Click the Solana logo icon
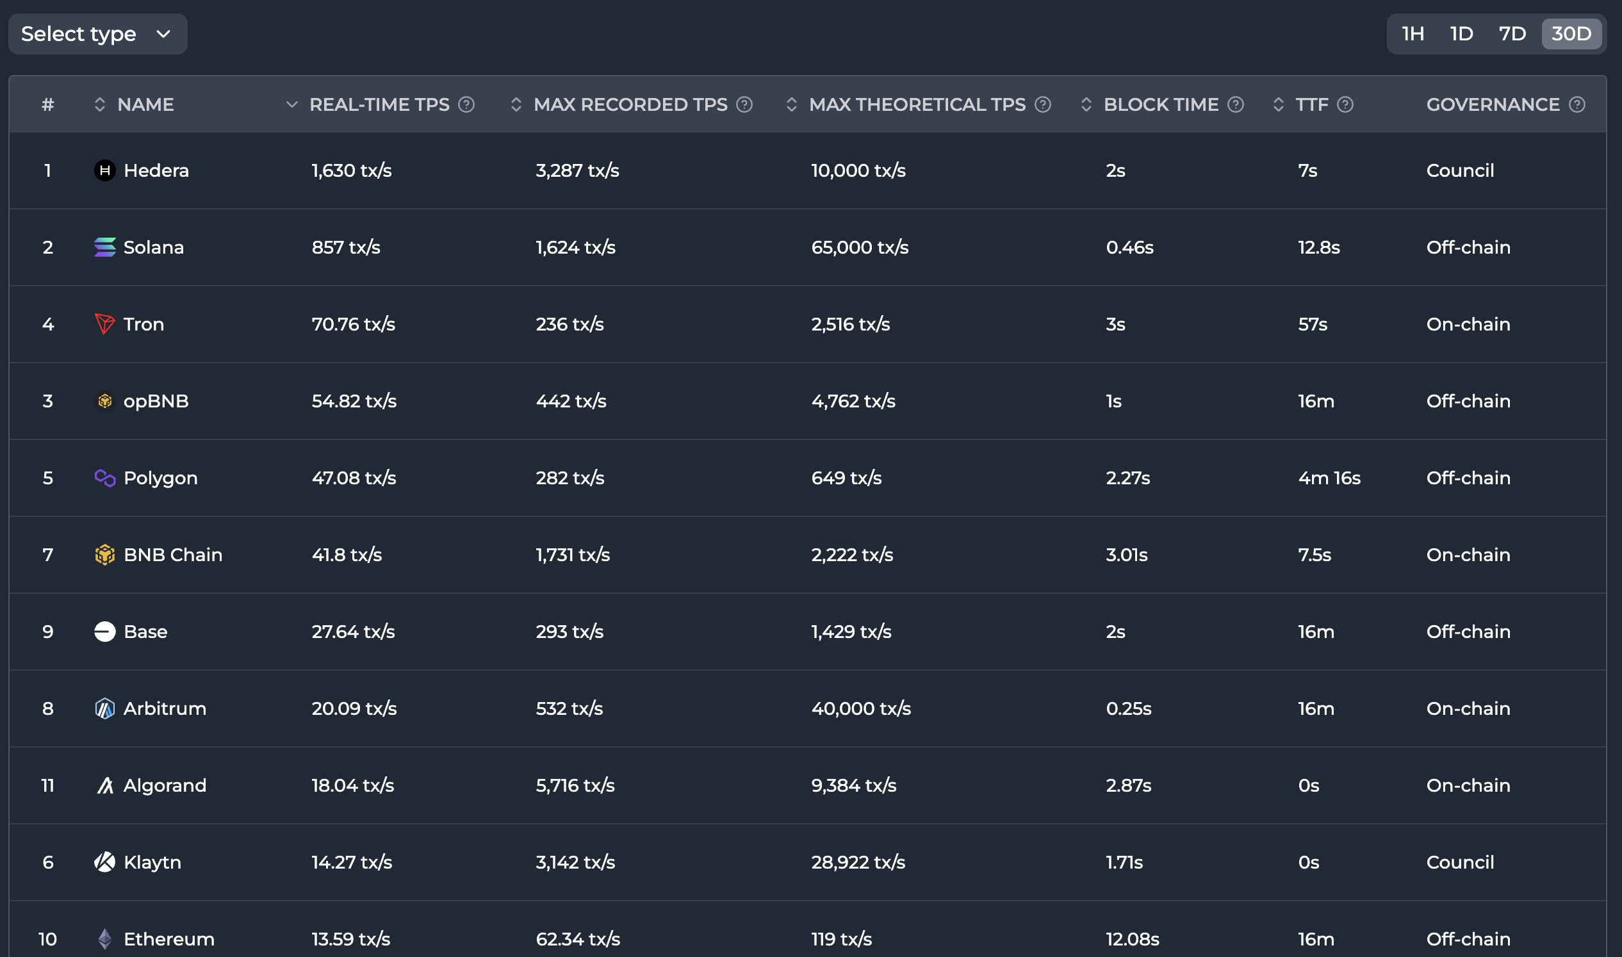This screenshot has width=1622, height=957. [104, 247]
